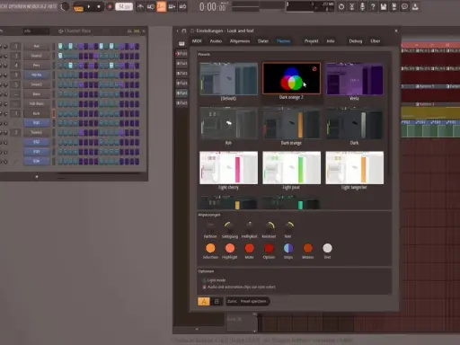
Task: Switch to the Datei tab
Action: 263,41
